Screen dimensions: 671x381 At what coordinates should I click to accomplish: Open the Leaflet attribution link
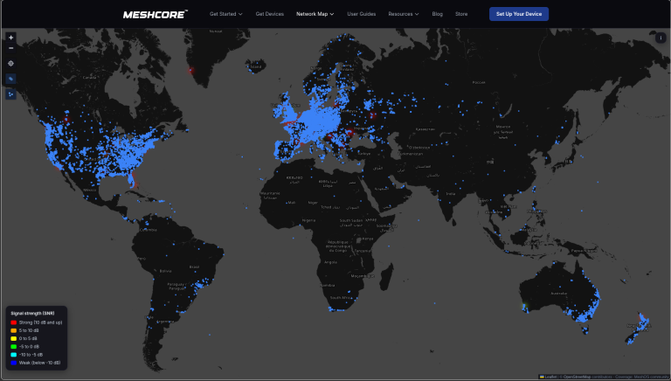coord(548,378)
